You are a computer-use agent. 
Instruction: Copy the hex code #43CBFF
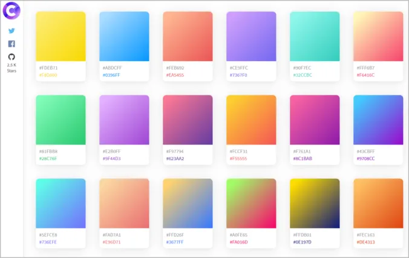(365, 151)
